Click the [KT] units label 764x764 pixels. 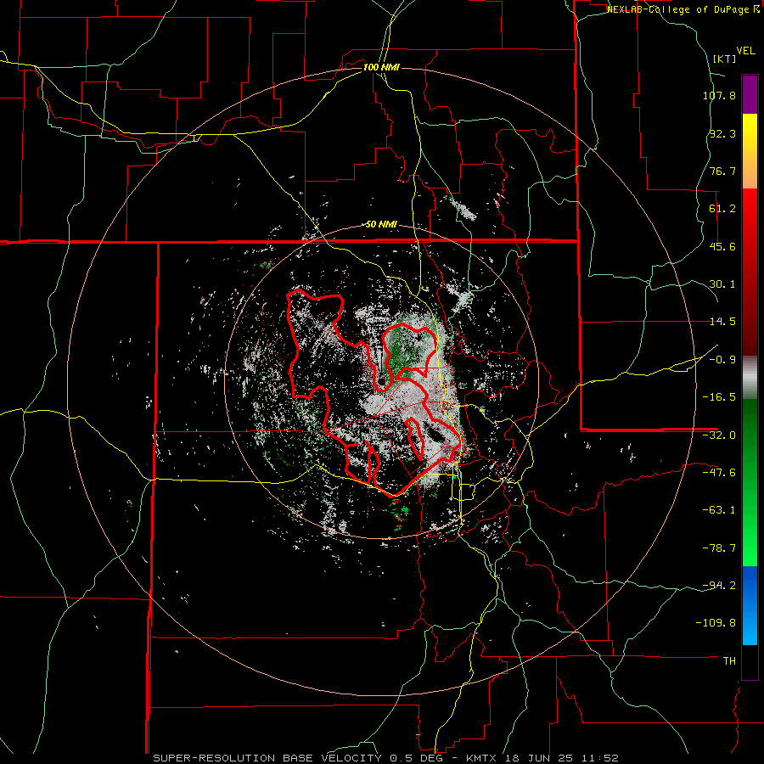[x=724, y=59]
